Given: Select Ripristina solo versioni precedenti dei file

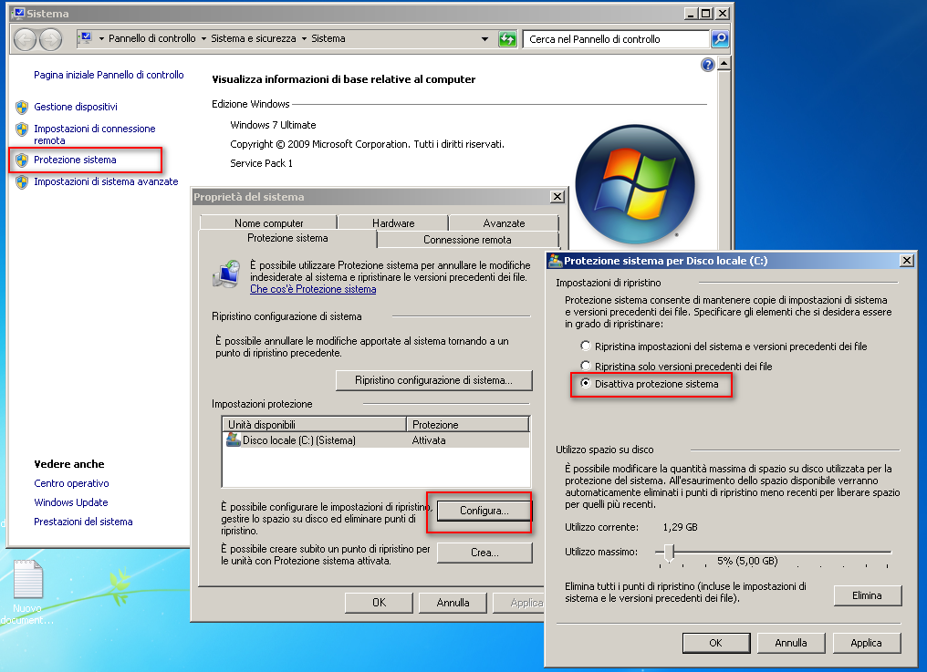Looking at the screenshot, I should [585, 366].
